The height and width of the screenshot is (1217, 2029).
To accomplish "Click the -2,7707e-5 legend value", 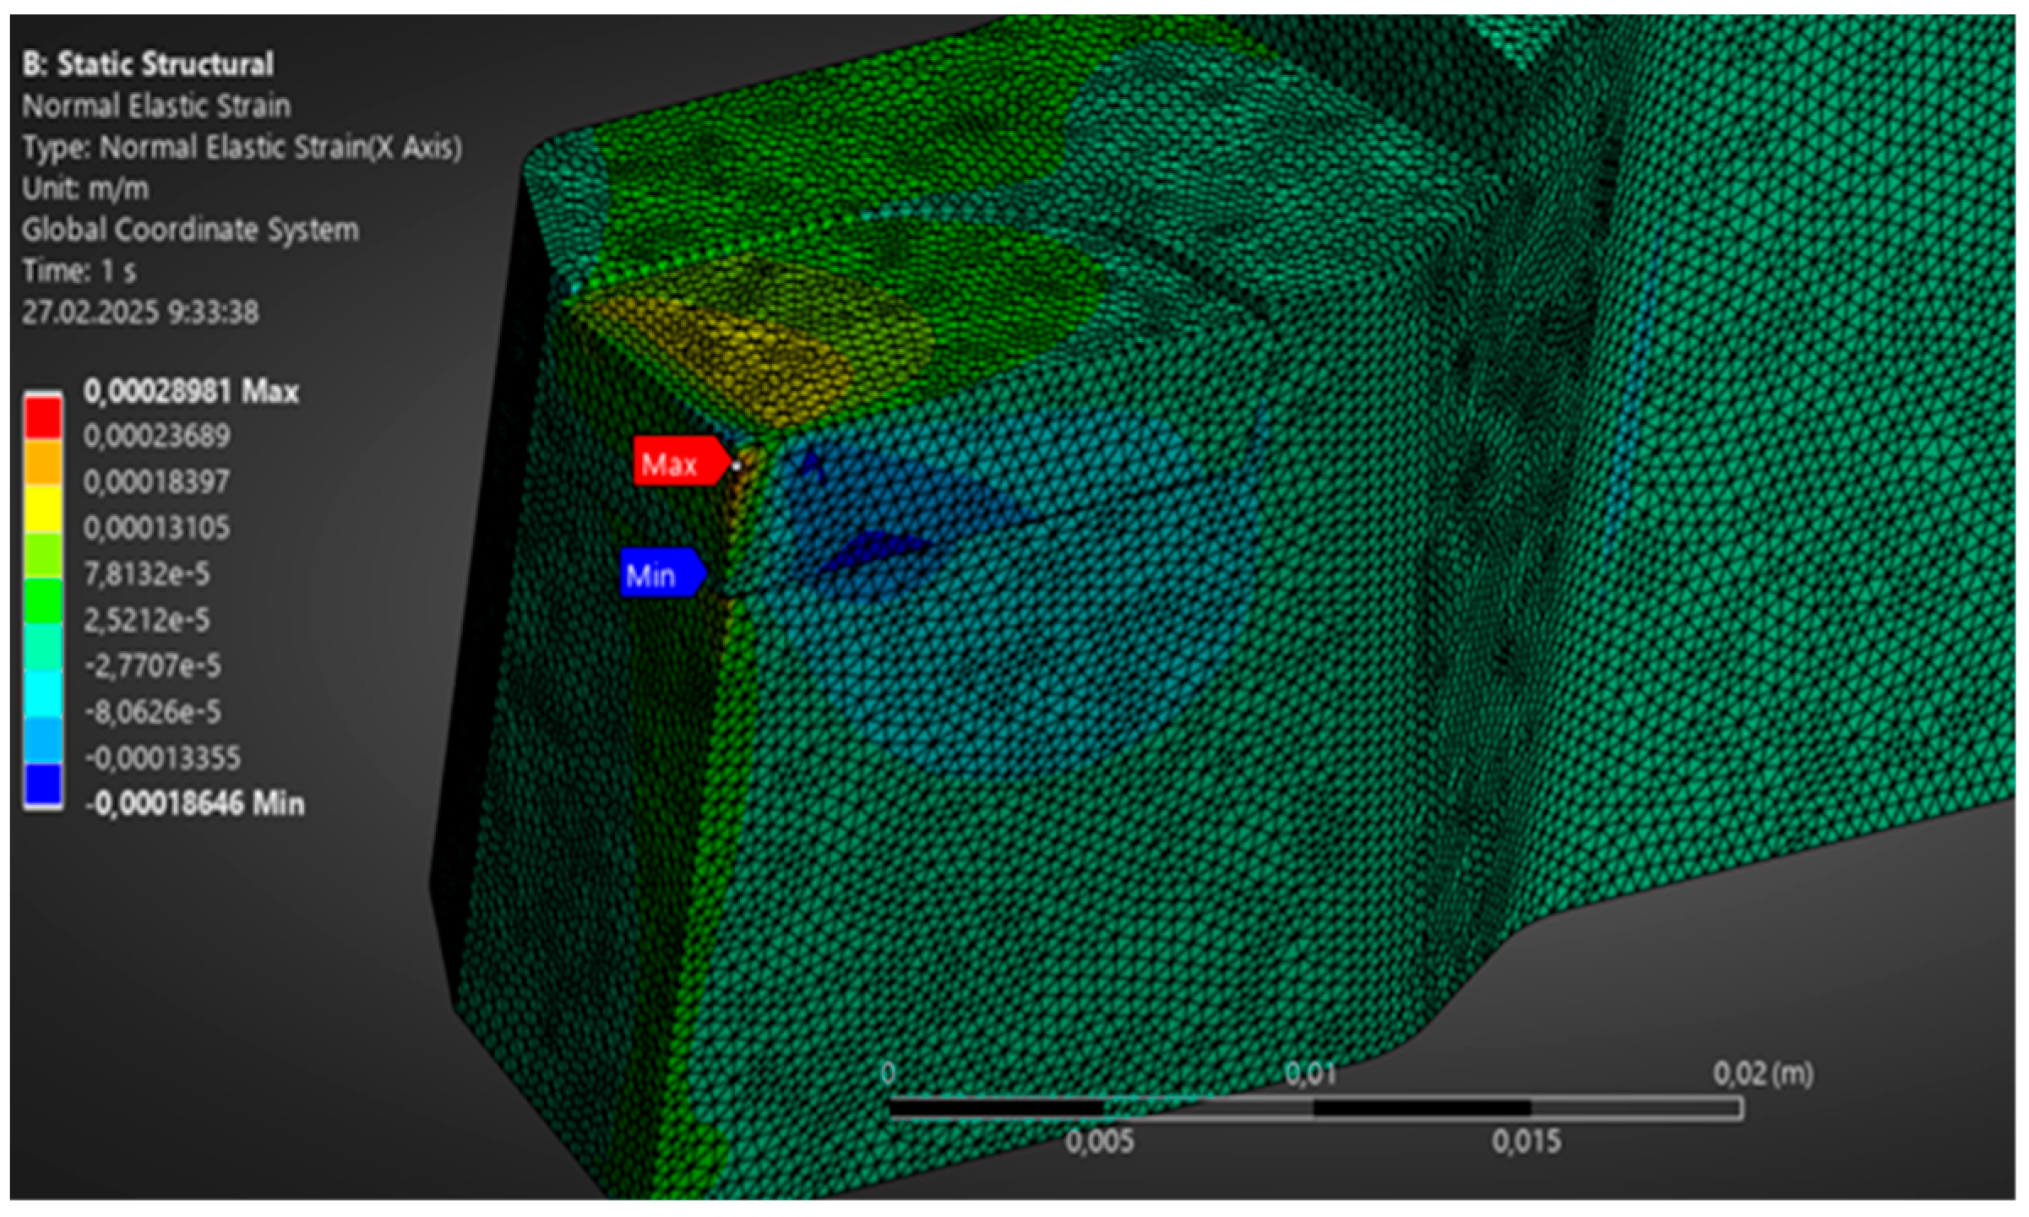I will [x=152, y=666].
